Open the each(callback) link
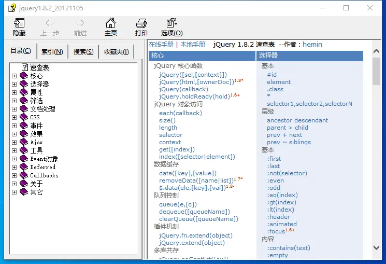Image resolution: width=386 pixels, height=264 pixels. 180,113
